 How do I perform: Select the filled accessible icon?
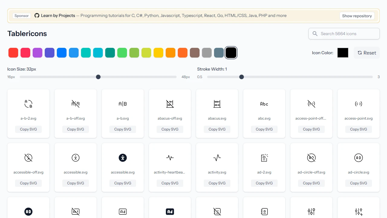coord(122,158)
